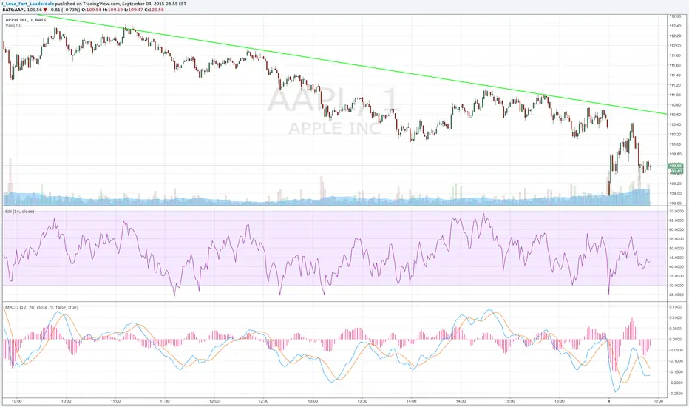Click the 15:30 time axis label

click(x=560, y=401)
